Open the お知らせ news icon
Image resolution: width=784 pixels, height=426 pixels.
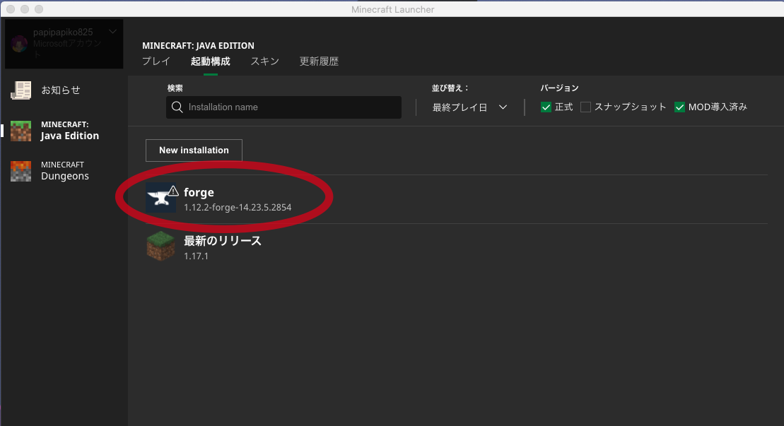pyautogui.click(x=21, y=90)
